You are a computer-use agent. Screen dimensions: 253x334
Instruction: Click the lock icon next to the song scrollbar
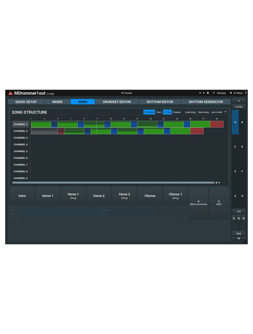(x=216, y=182)
